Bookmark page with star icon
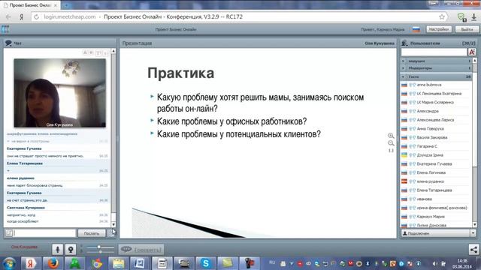The height and width of the screenshot is (270, 481). tap(442, 16)
